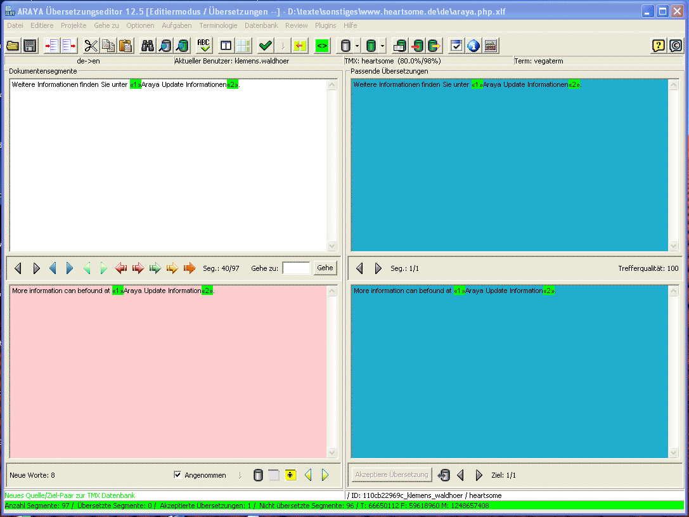This screenshot has width=689, height=517.
Task: Click the green tag brackets icon
Action: point(322,46)
